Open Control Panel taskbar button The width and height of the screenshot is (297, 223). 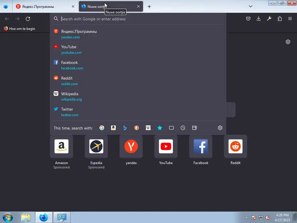pos(62,217)
